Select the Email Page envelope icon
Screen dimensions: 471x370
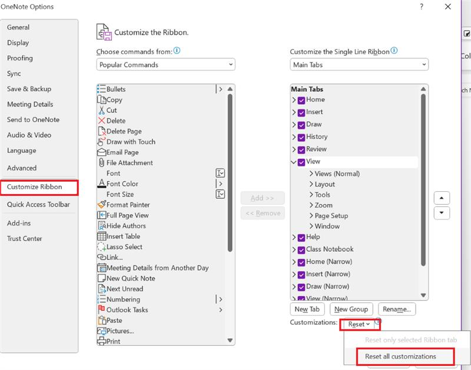(x=101, y=152)
